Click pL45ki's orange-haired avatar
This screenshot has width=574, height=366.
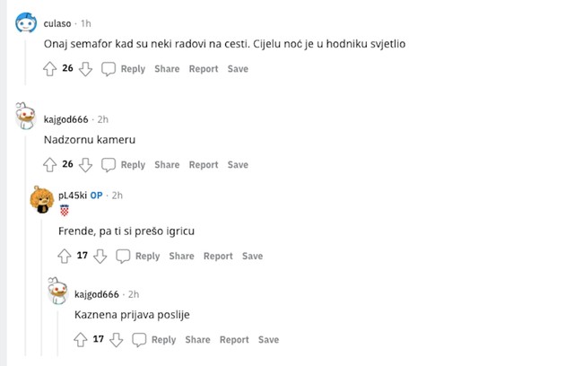point(41,199)
